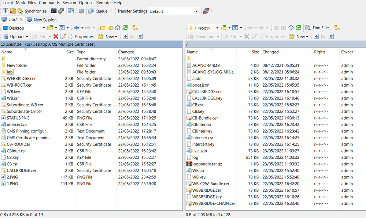Toggle the remote directory tree icon
The height and width of the screenshot is (218, 366).
337,28
